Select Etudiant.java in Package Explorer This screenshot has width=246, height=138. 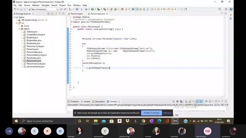point(32,38)
